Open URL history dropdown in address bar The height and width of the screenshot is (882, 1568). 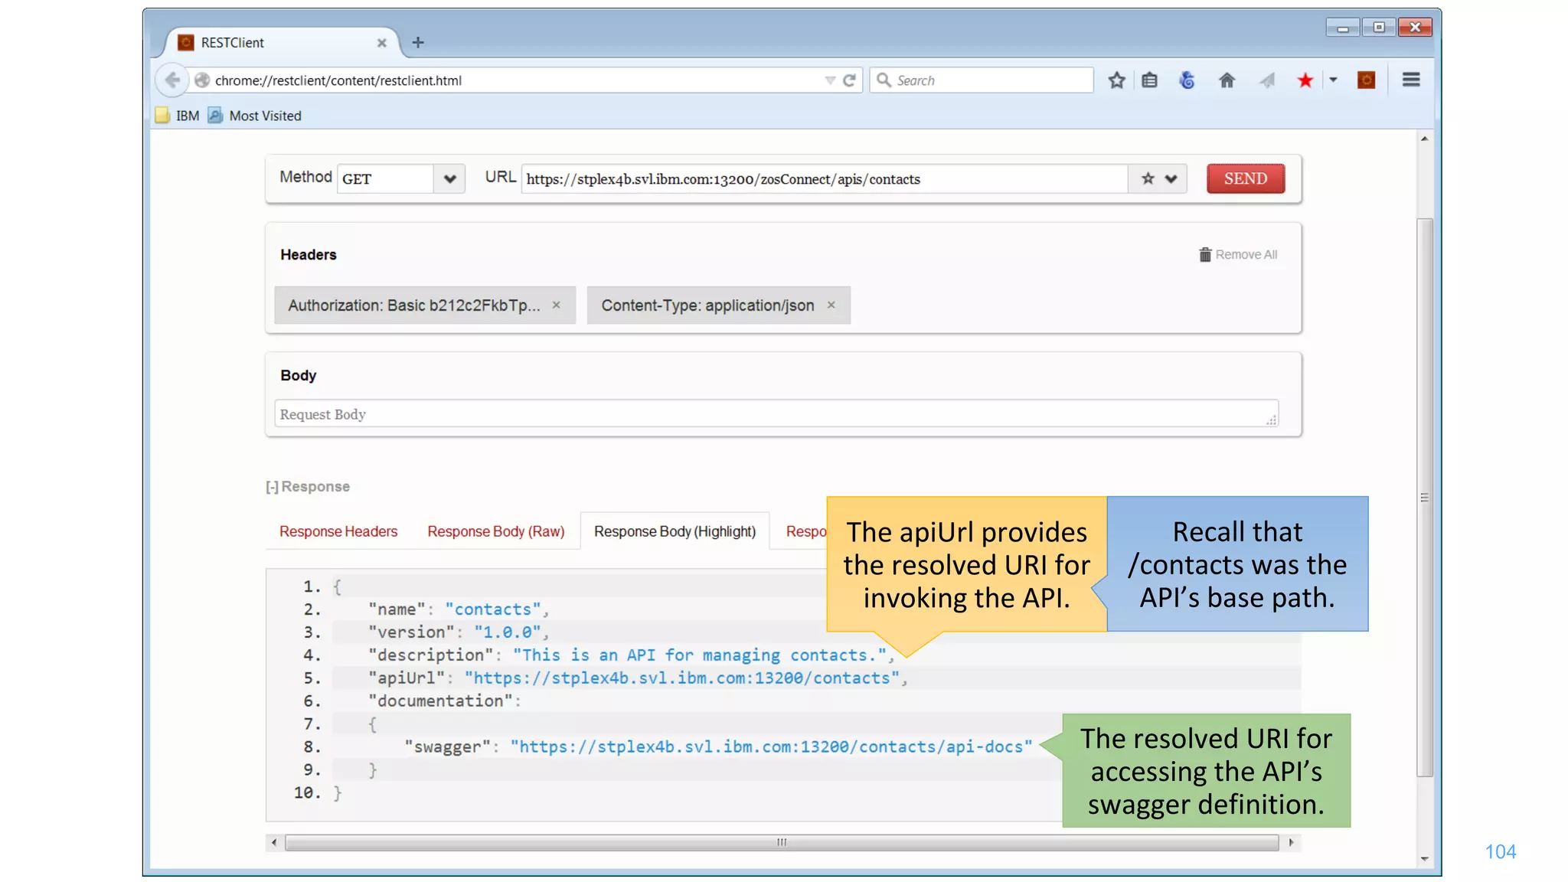tap(830, 80)
